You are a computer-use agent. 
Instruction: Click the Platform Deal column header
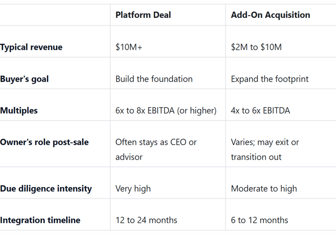(143, 15)
